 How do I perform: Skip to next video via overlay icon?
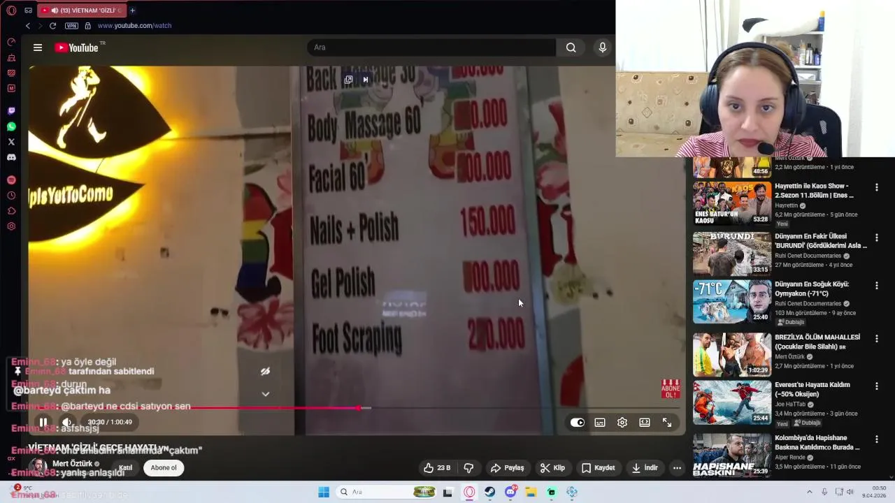coord(365,80)
